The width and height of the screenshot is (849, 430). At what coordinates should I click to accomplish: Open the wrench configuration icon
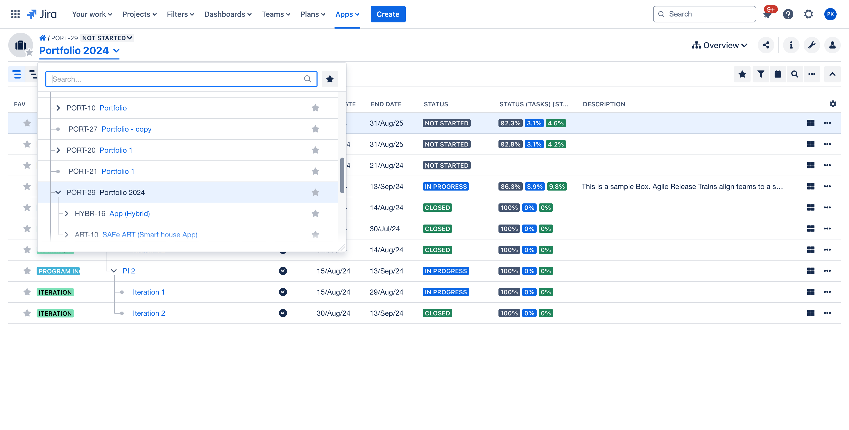click(x=812, y=45)
